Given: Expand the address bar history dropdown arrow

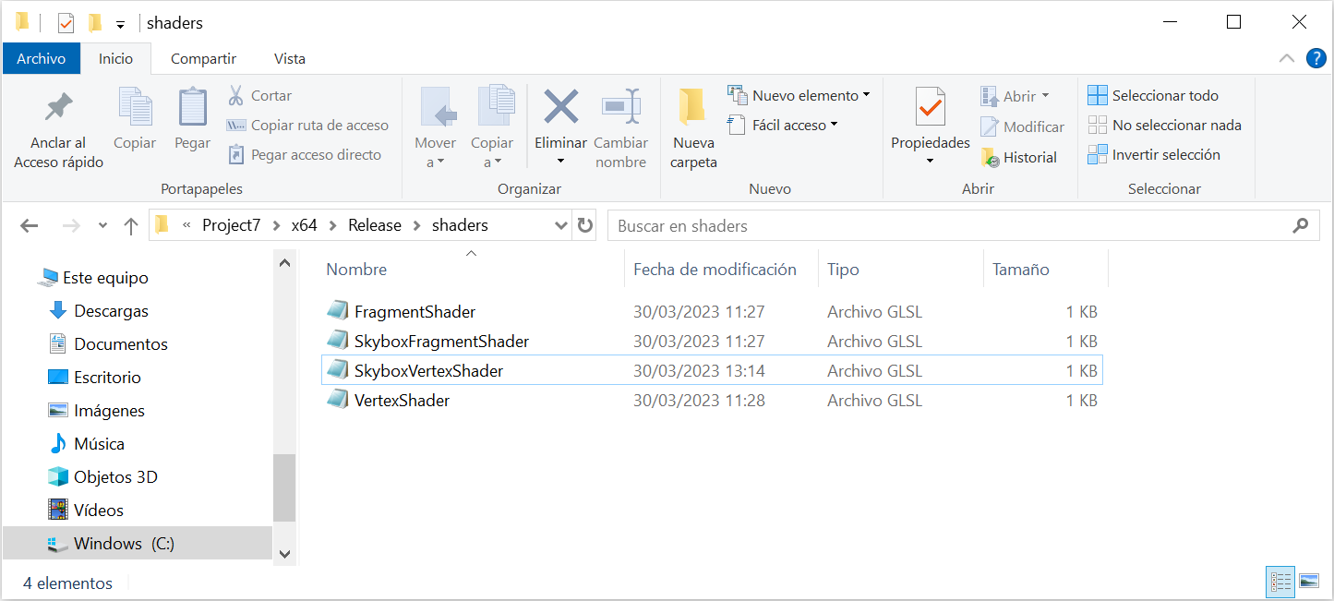Looking at the screenshot, I should click(560, 225).
